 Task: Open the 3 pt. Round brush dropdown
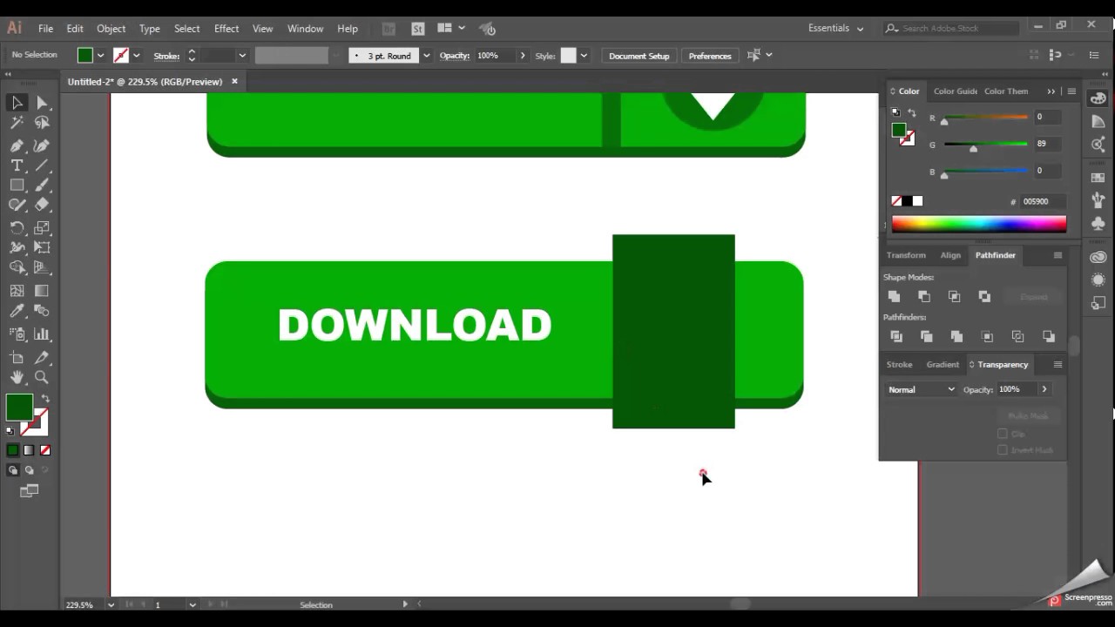tap(426, 56)
